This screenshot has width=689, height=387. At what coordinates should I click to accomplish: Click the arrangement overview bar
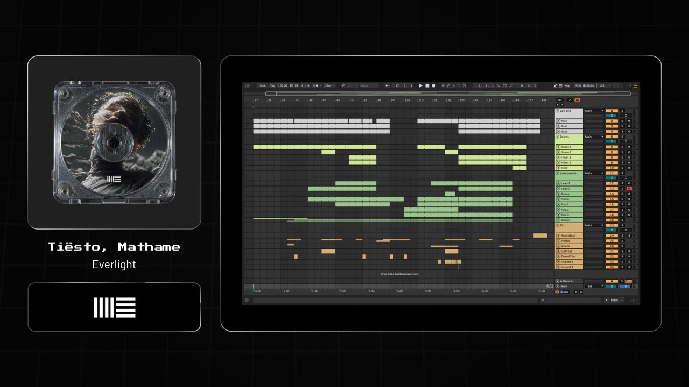click(x=448, y=94)
